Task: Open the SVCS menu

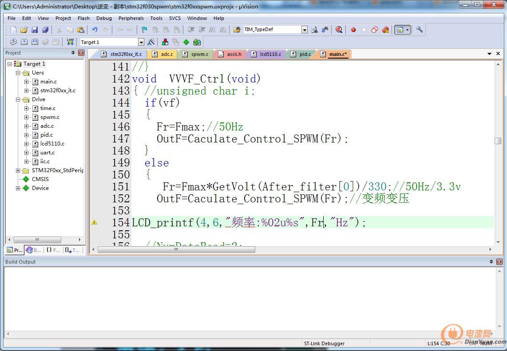Action: (175, 19)
